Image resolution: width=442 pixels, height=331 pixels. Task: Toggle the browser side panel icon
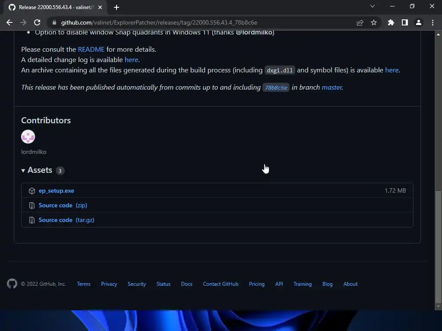(x=405, y=22)
